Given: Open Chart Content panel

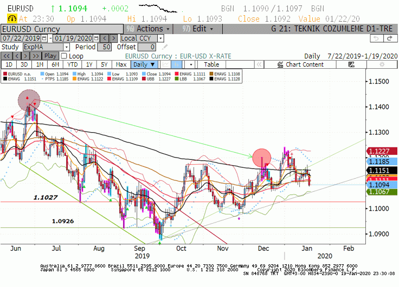Looking at the screenshot, I should pos(300,64).
